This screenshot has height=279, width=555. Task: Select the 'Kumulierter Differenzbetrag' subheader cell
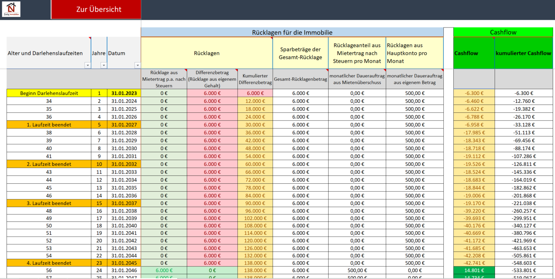point(255,79)
